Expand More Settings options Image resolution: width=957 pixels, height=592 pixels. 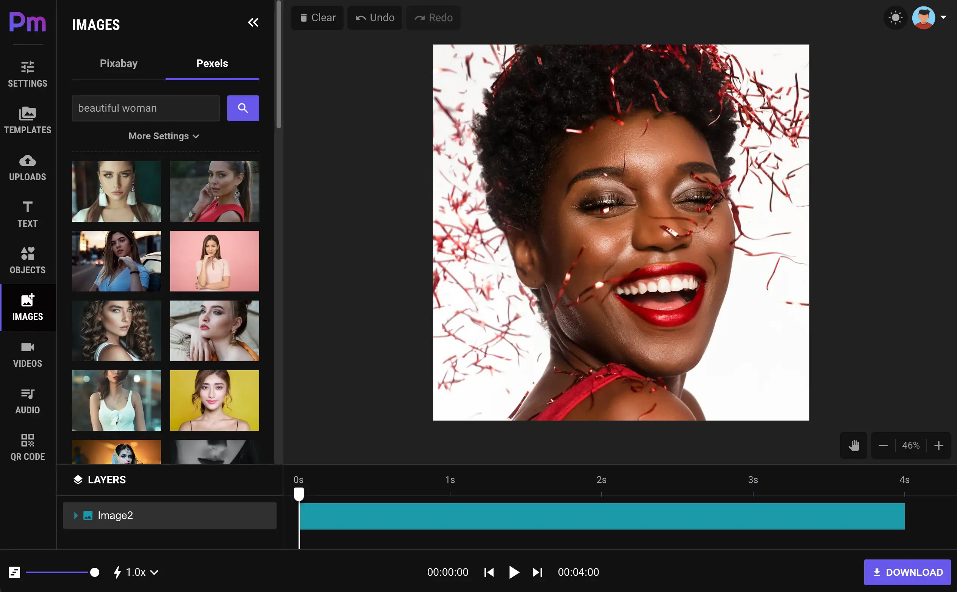[x=164, y=136]
